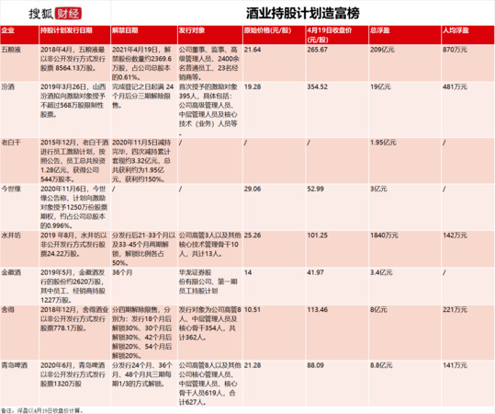This screenshot has height=414, width=495.
Task: Click closing price 41.97
Action: coord(315,272)
